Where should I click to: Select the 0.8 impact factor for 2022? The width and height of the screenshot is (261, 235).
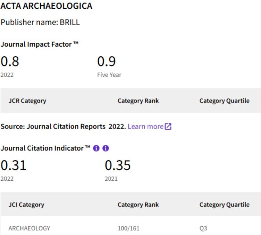pyautogui.click(x=10, y=61)
